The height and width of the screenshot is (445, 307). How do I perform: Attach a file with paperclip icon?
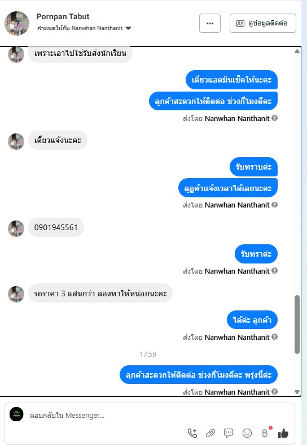pos(210,433)
